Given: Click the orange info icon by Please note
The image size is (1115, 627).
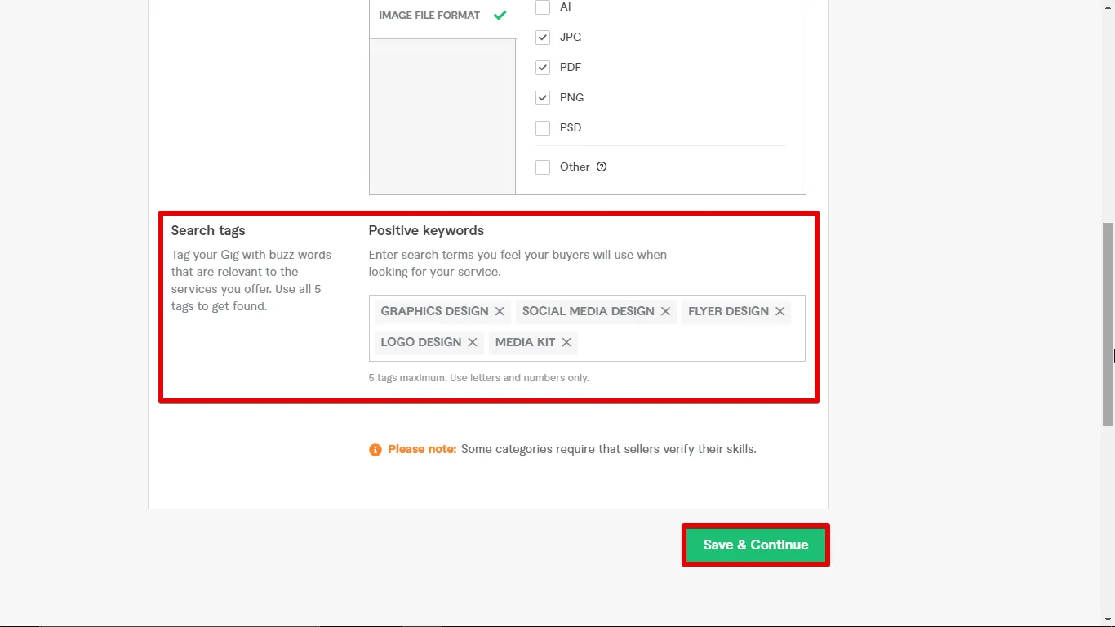Looking at the screenshot, I should point(375,450).
